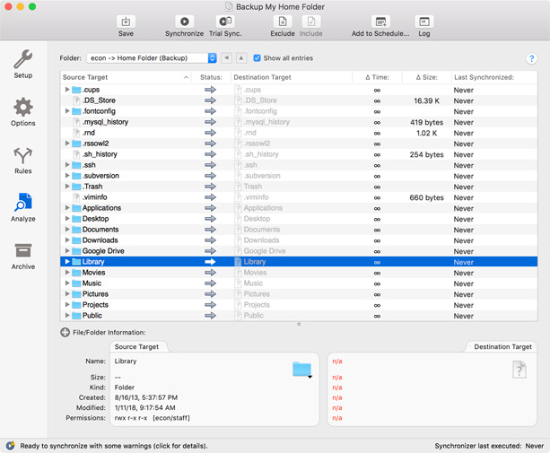Select the Downloads folder row
The height and width of the screenshot is (453, 550).
(x=299, y=240)
